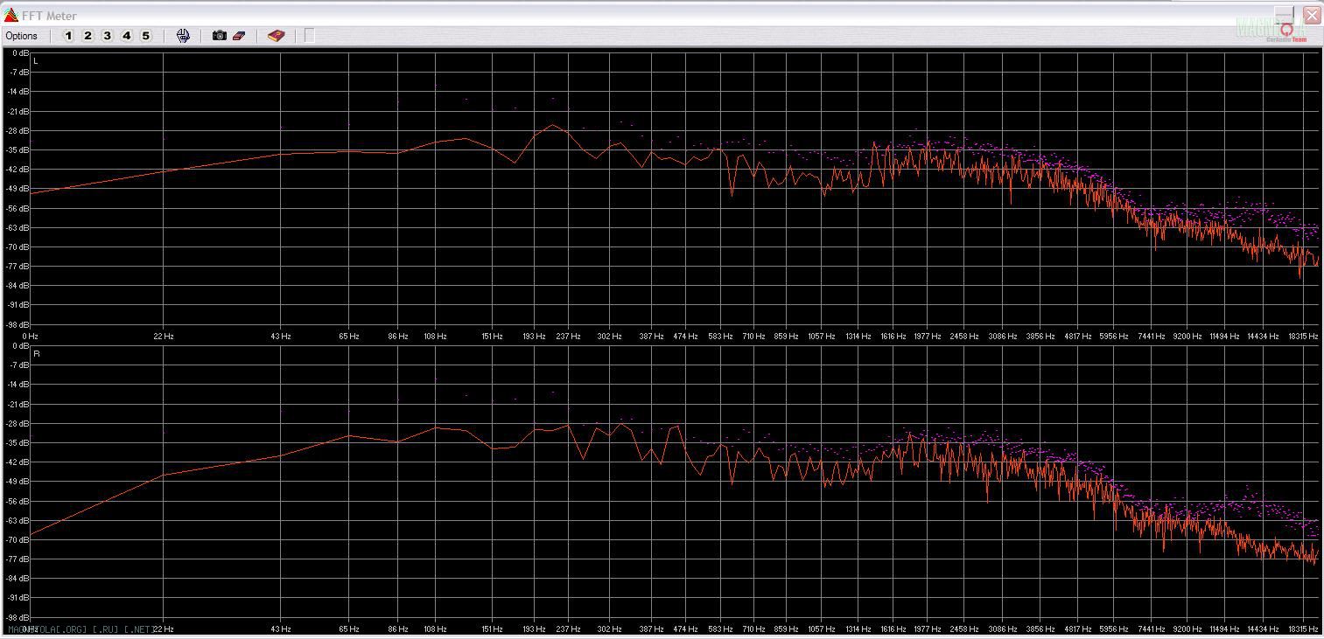Click the 108 Hz label under L graph
Image resolution: width=1324 pixels, height=639 pixels.
(435, 336)
